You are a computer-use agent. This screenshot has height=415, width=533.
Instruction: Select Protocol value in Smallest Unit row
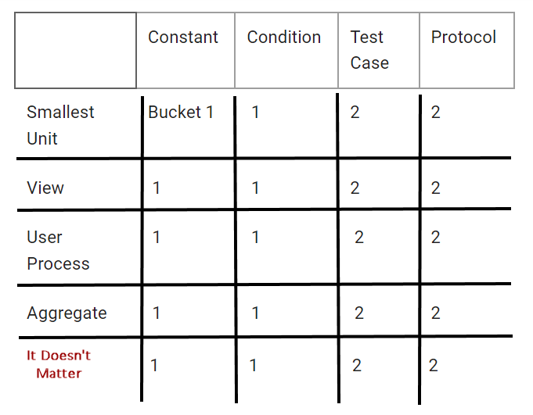click(436, 112)
